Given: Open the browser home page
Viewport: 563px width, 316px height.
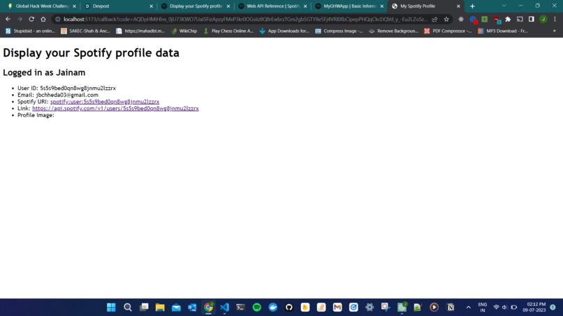Looking at the screenshot, I should [x=43, y=19].
